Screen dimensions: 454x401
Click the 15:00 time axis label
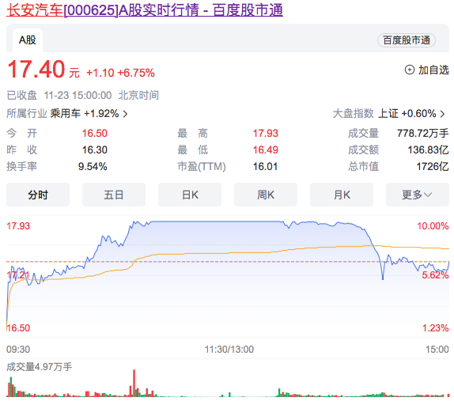[437, 350]
